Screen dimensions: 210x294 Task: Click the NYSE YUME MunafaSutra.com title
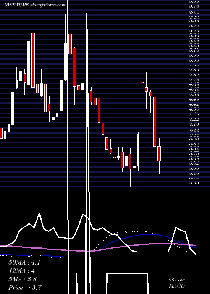click(x=35, y=5)
